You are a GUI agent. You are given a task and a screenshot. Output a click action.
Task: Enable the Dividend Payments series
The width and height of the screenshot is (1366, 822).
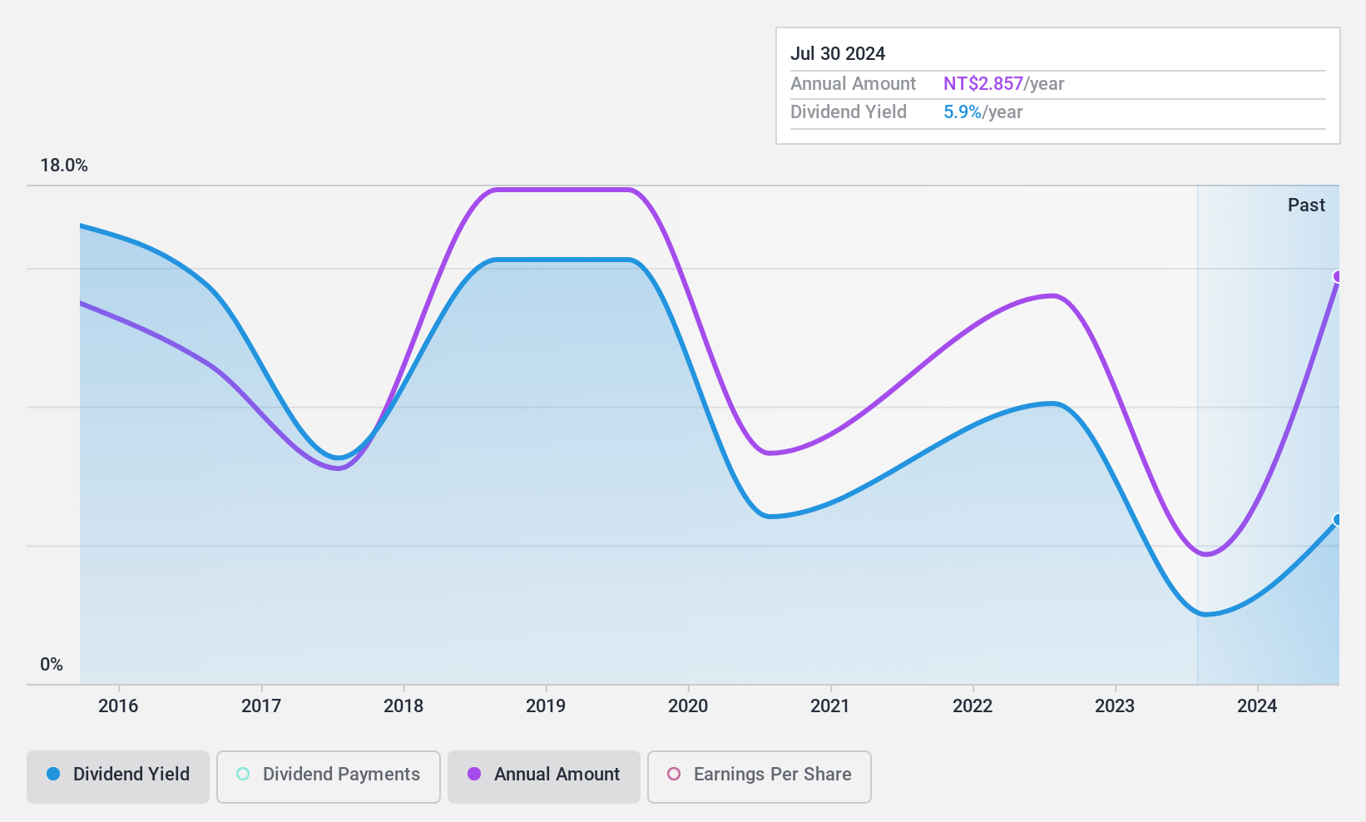coord(329,777)
